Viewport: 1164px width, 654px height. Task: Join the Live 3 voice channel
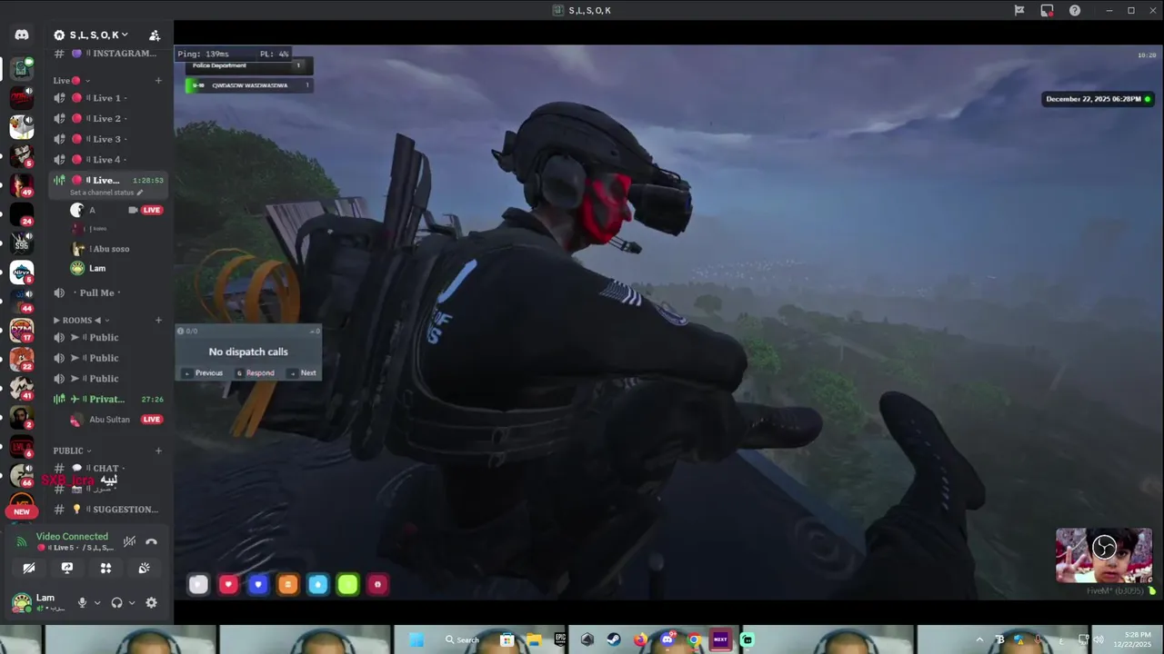[x=108, y=139]
